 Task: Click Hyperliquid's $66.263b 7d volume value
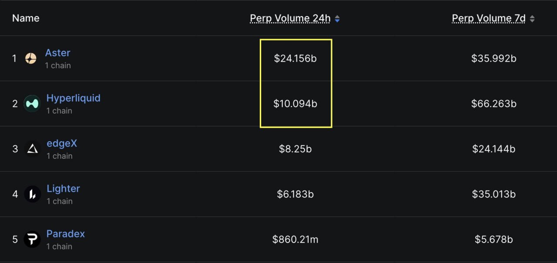493,104
